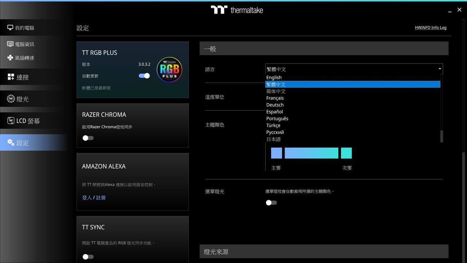
Task: Click the 風扇轉速 fan icon
Action: 10,58
